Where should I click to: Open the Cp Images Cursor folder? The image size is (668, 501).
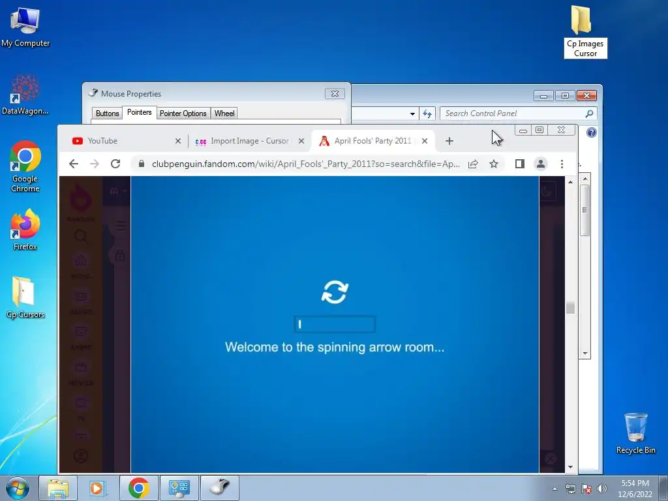click(x=585, y=31)
